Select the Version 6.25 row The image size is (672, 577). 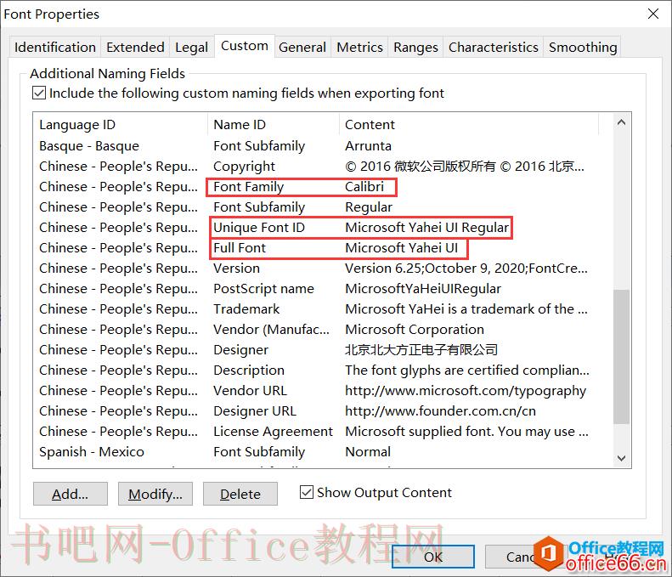tap(323, 269)
